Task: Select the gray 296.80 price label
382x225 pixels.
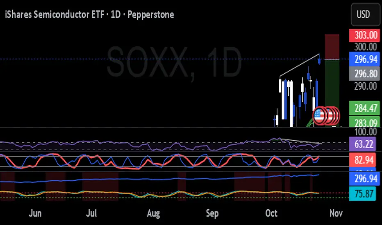Action: click(364, 74)
